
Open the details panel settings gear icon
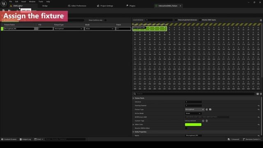pos(261,94)
